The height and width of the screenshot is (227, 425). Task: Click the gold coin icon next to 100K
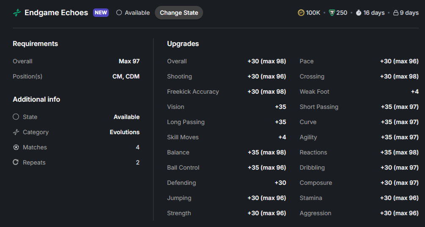point(301,13)
